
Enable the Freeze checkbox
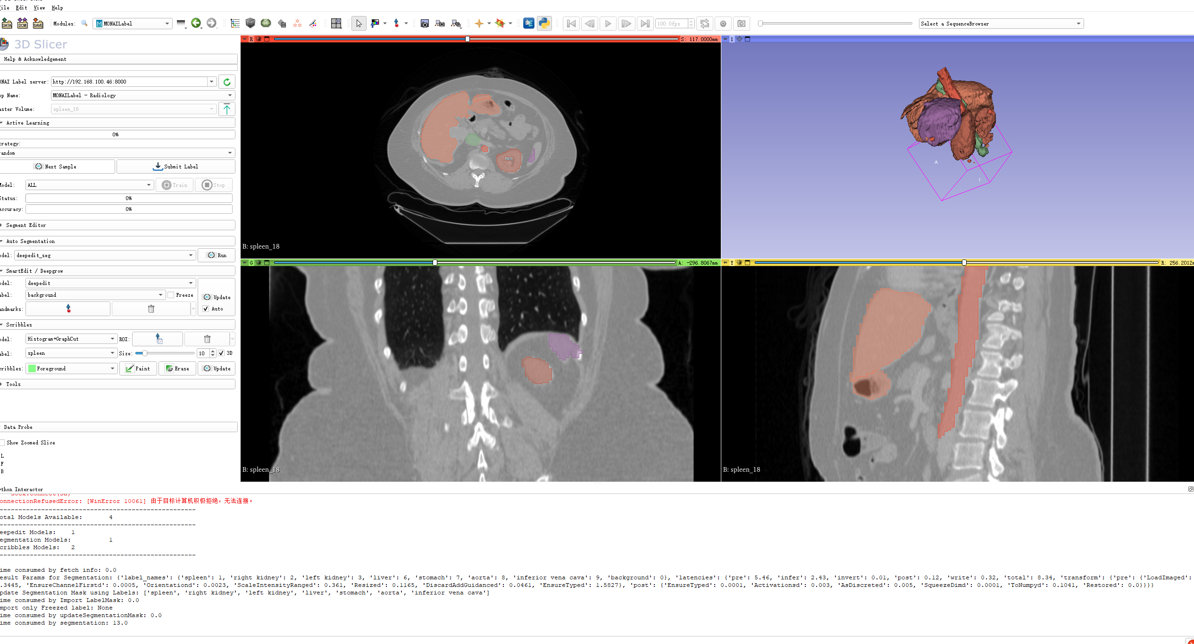pos(171,295)
